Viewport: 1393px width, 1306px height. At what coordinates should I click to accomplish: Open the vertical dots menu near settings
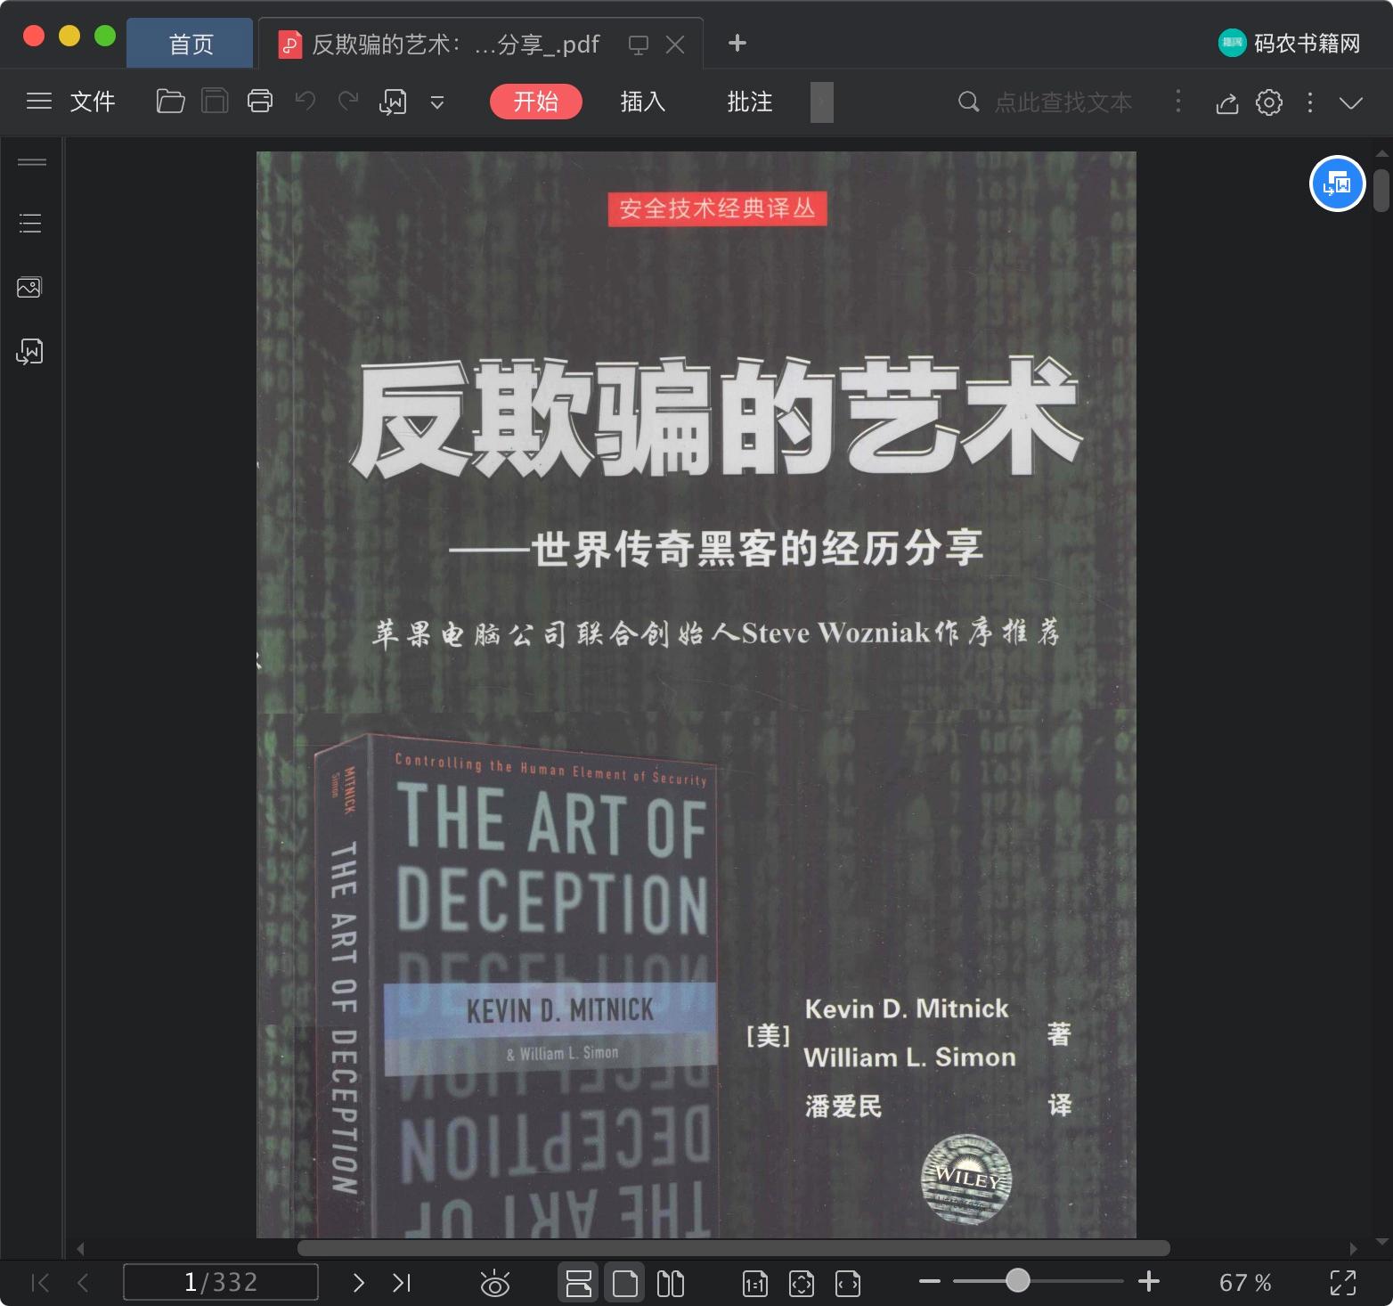tap(1310, 102)
